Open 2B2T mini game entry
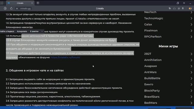The image size is (194, 109). point(148,54)
